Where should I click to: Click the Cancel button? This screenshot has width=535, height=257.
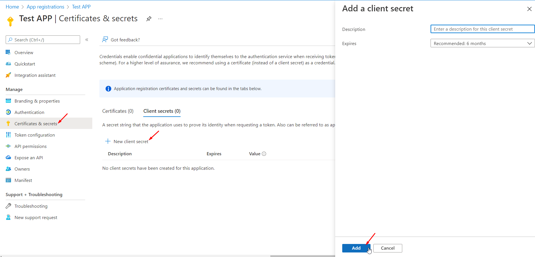click(x=388, y=248)
